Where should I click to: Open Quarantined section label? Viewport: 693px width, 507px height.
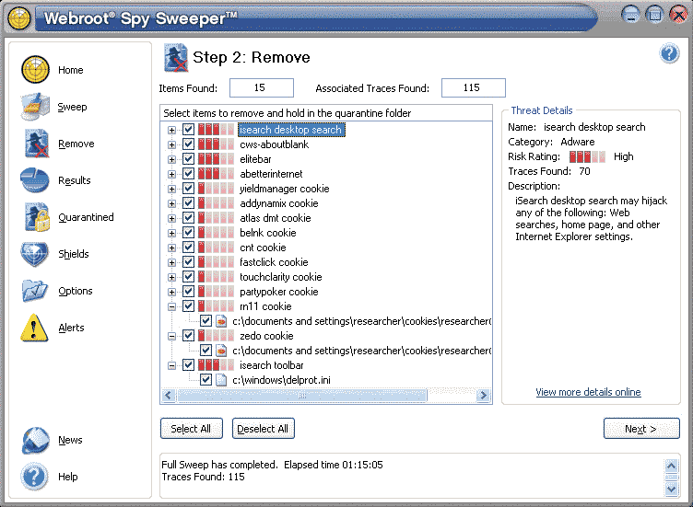coord(86,217)
